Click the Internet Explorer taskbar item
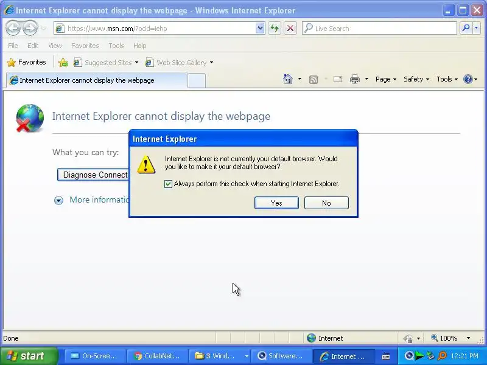 tap(343, 356)
